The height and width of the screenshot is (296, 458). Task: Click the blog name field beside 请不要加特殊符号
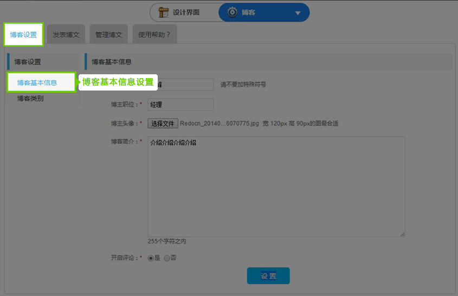point(185,85)
